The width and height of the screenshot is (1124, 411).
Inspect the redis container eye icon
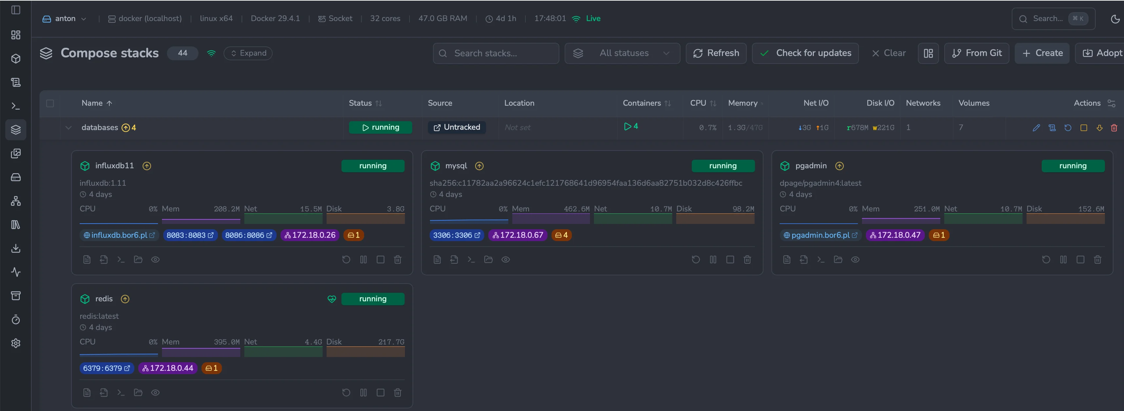pyautogui.click(x=155, y=393)
